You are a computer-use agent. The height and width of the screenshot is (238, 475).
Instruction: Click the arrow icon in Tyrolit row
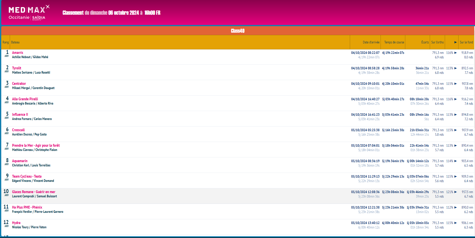456,68
